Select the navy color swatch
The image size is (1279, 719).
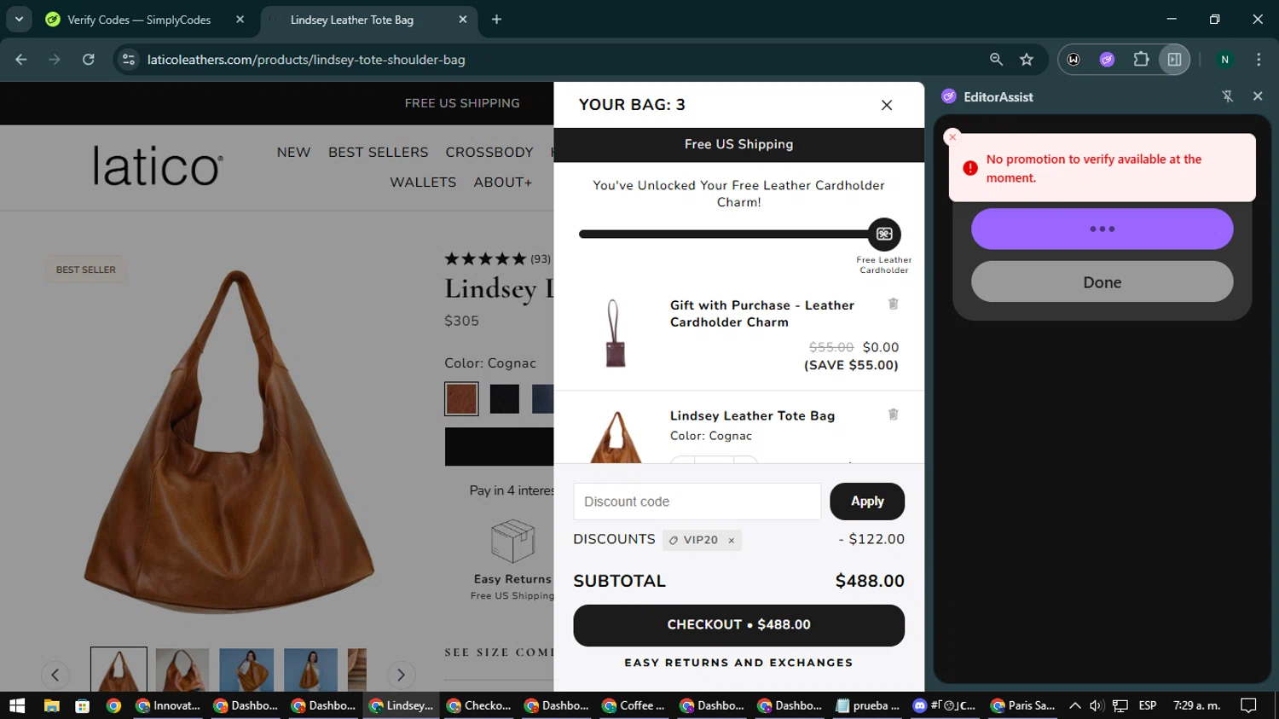543,398
